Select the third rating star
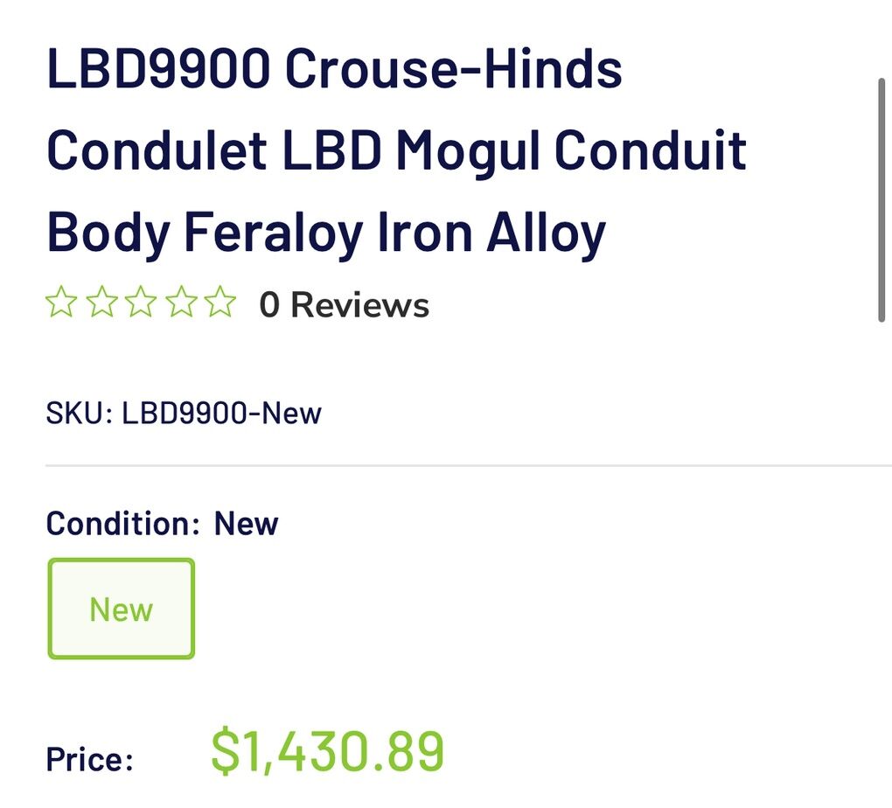 [x=141, y=303]
